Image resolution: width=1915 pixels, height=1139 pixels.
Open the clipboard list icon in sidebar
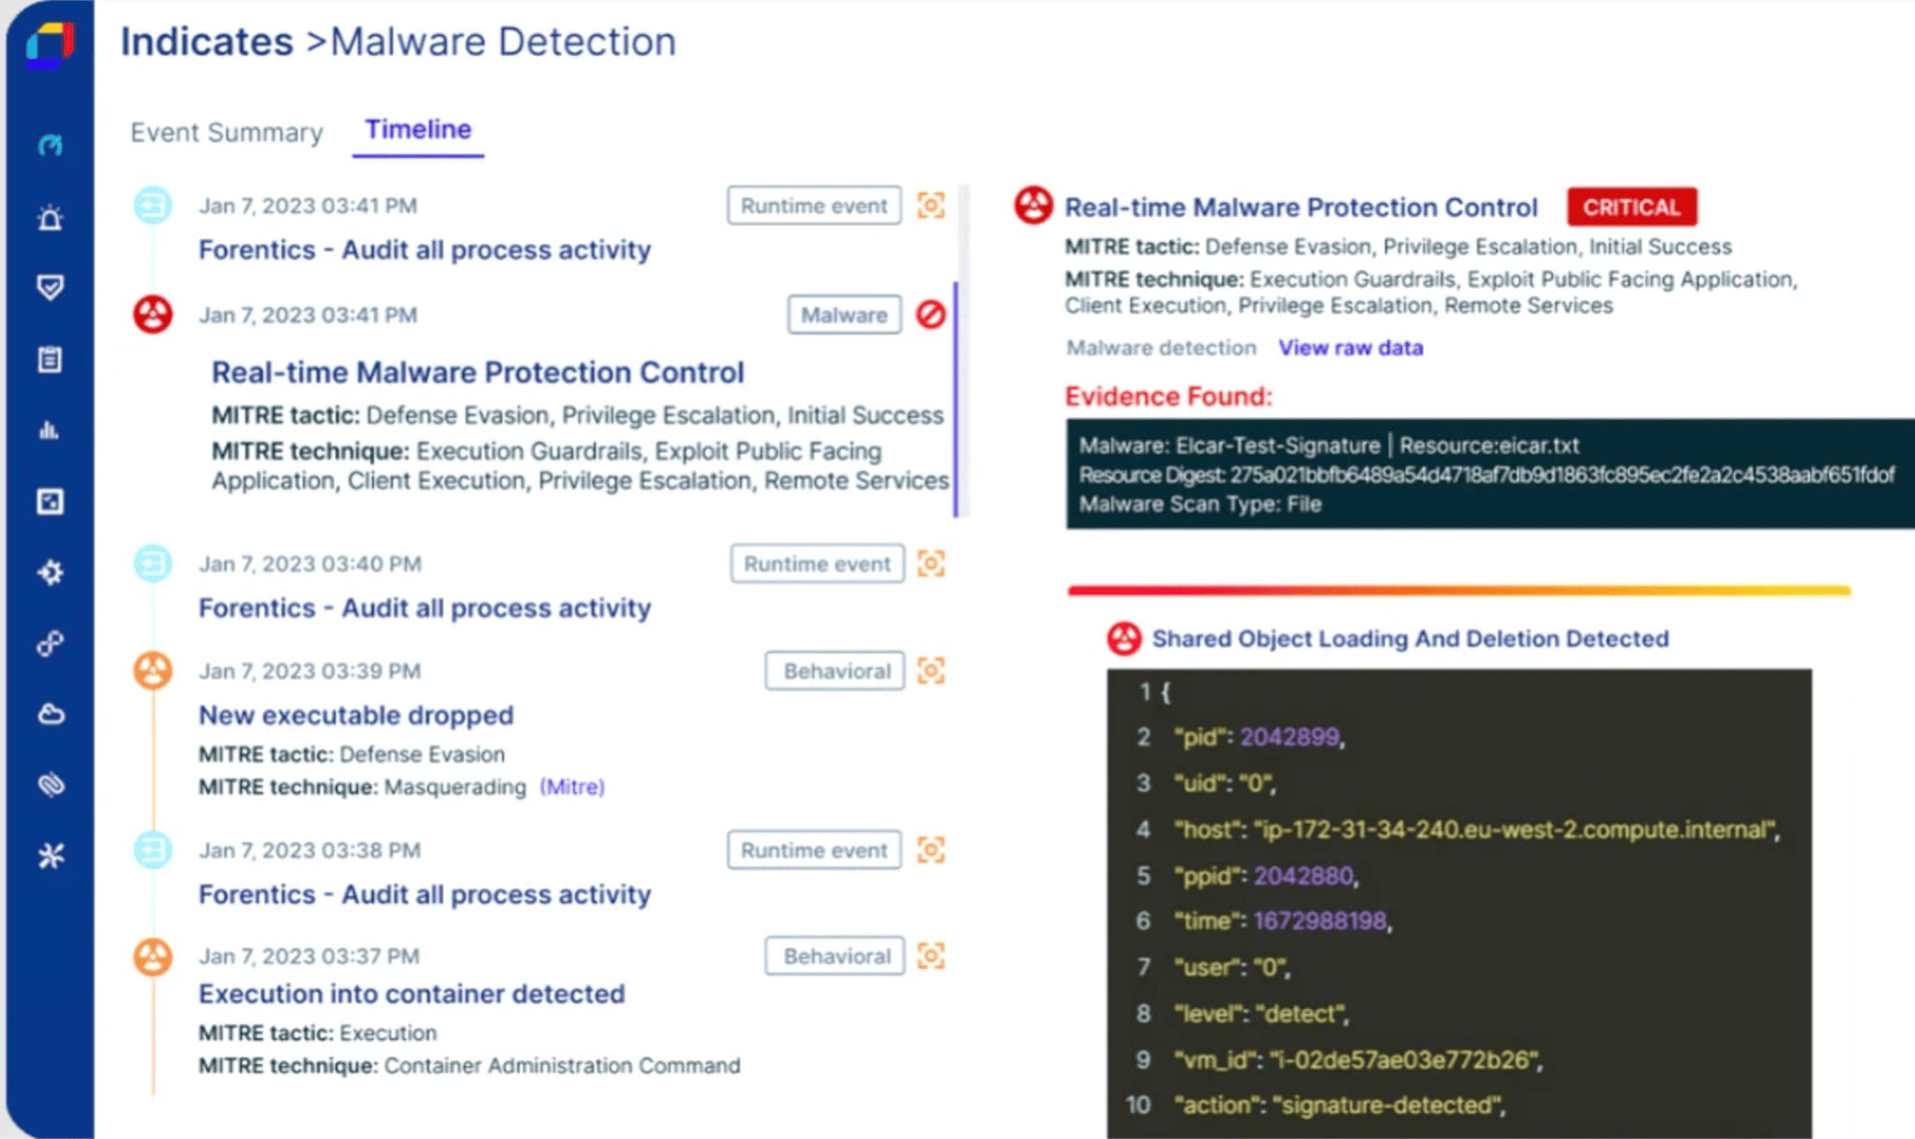tap(50, 359)
